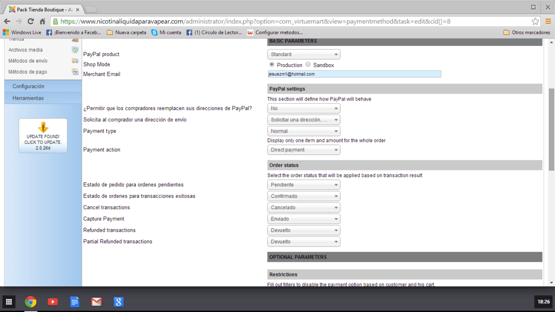Bookmark this page with the star icon
555x312 pixels.
pyautogui.click(x=535, y=21)
